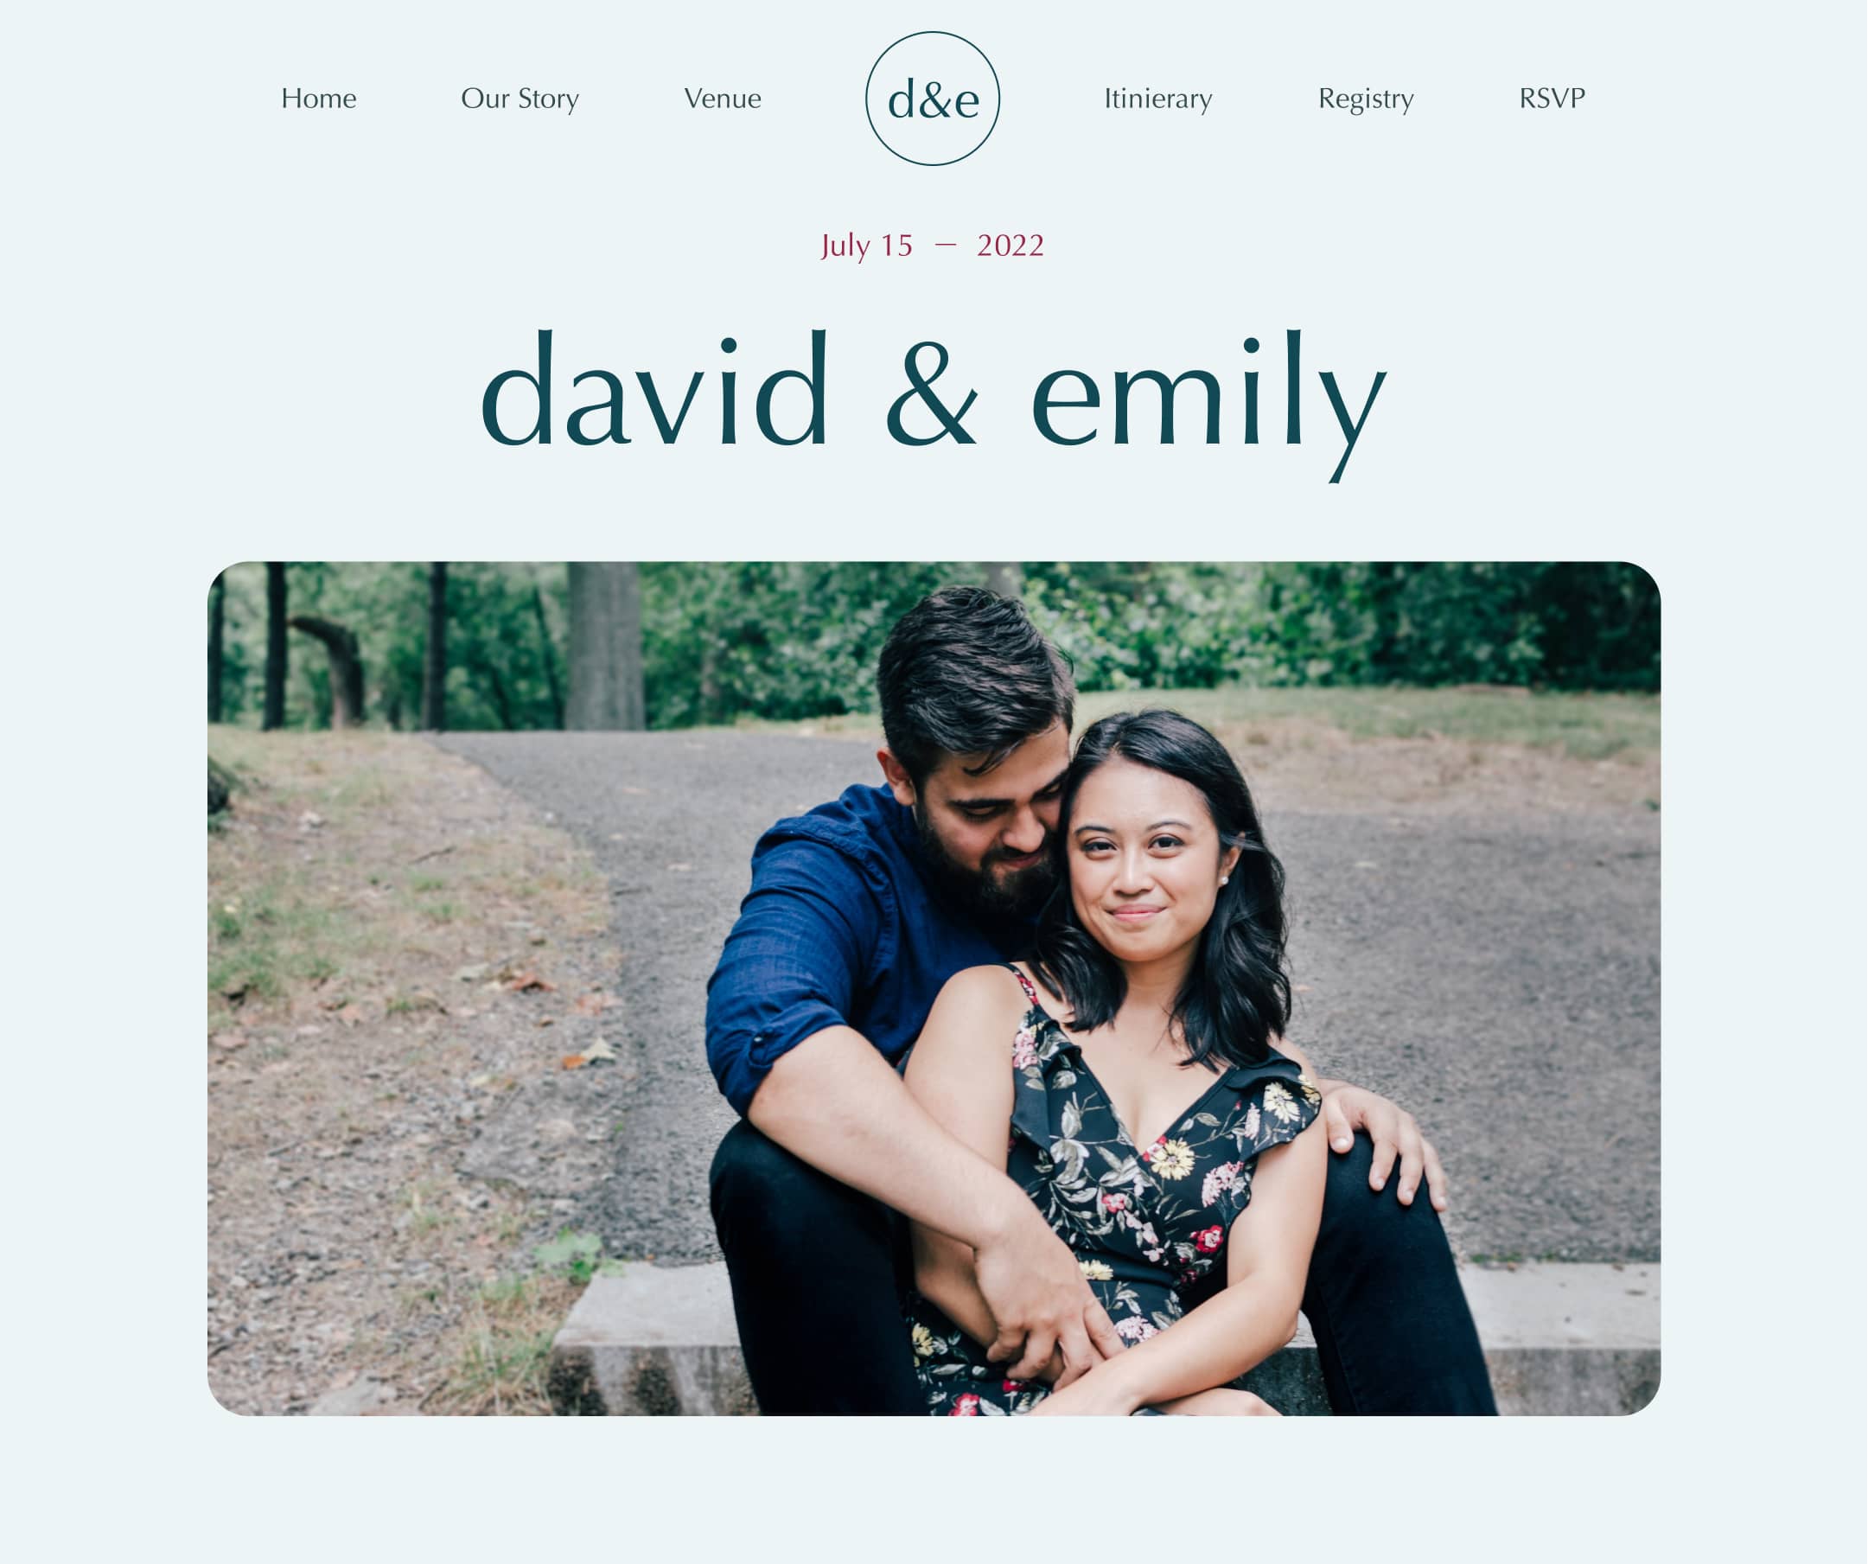
Task: Toggle visibility of the date display
Action: (934, 246)
